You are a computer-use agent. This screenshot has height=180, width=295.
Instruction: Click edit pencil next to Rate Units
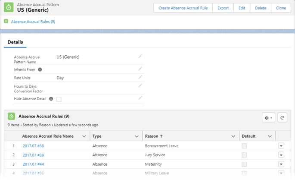click(x=140, y=77)
